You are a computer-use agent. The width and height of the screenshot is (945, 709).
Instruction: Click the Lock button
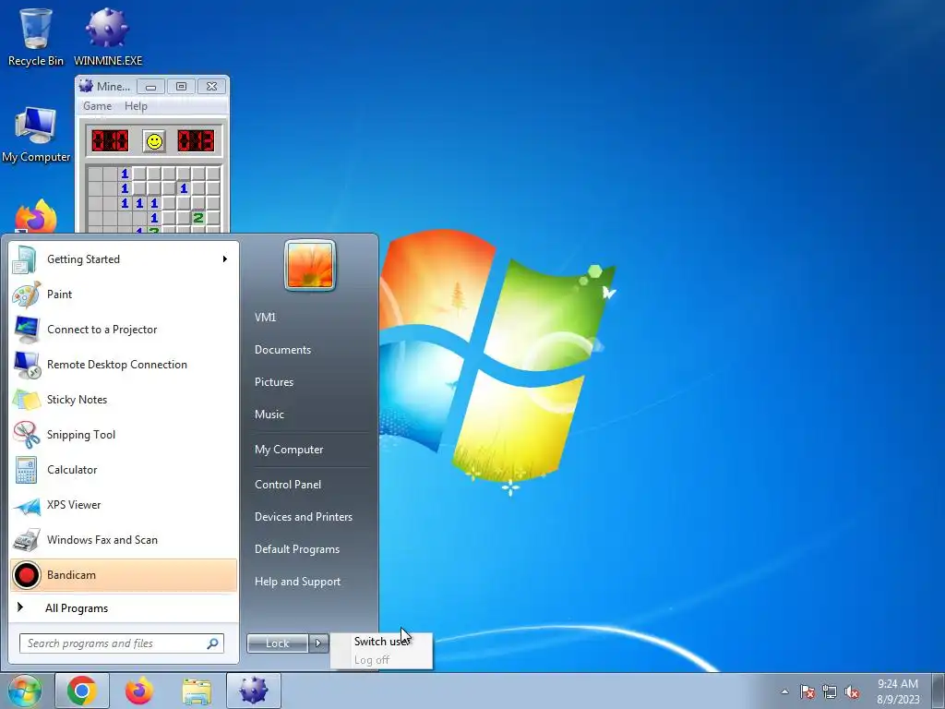[x=278, y=643]
